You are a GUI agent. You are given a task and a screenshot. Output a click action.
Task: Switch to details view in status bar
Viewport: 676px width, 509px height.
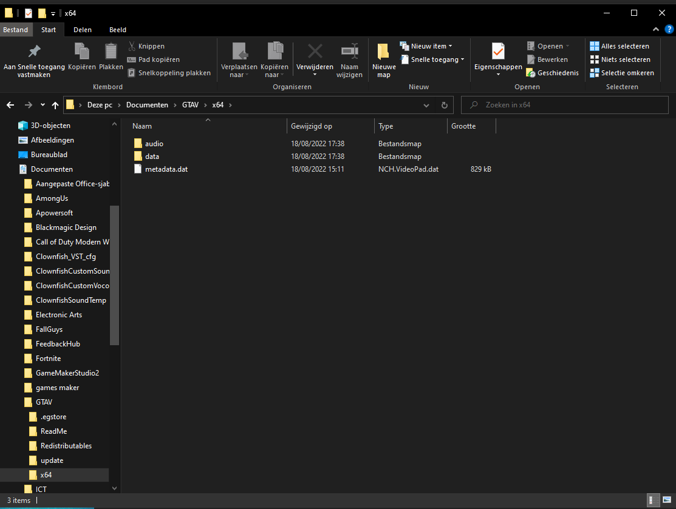(653, 501)
